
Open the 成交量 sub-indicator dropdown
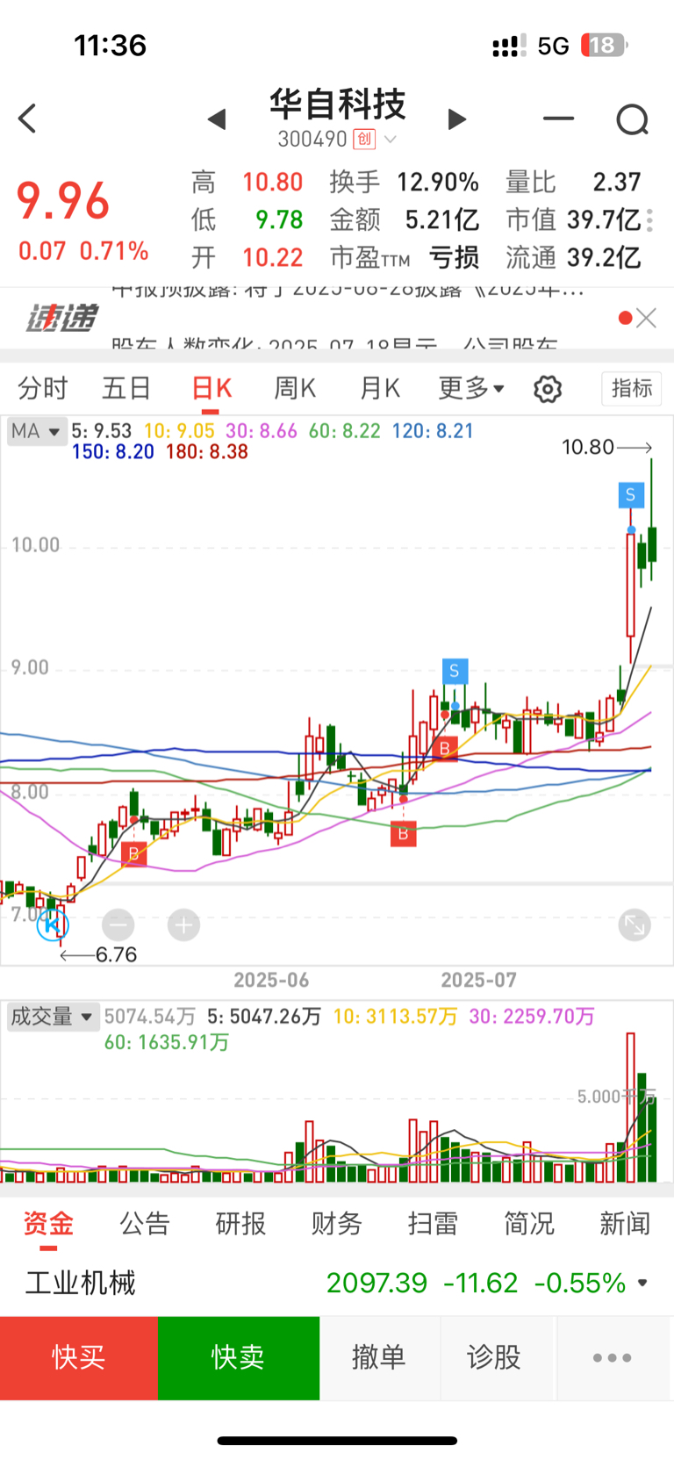coord(51,1017)
